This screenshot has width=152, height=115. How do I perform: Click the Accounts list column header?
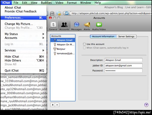click(x=63, y=36)
